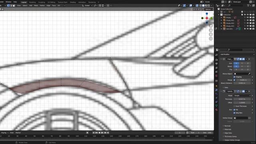This screenshot has height=144, width=256.
Task: Switch to Sculpting workspace tab
Action: click(42, 2)
